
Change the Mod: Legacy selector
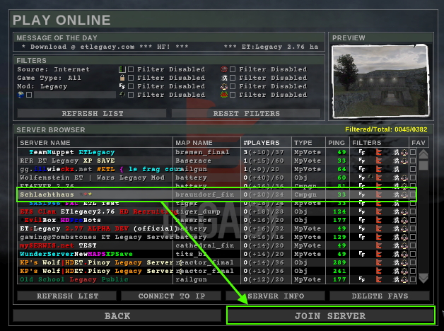pos(42,86)
